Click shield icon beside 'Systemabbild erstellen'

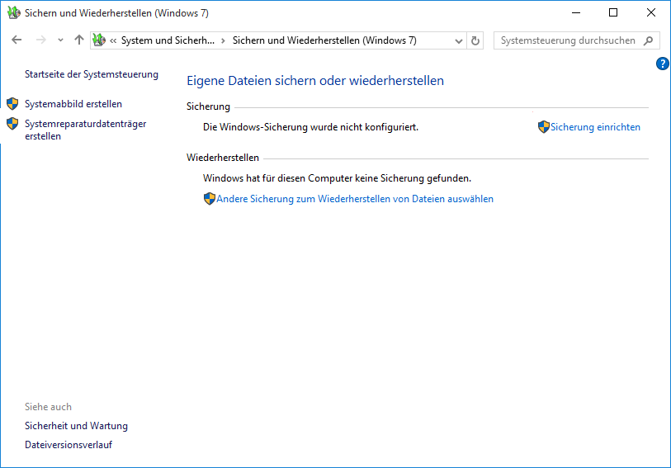[12, 103]
